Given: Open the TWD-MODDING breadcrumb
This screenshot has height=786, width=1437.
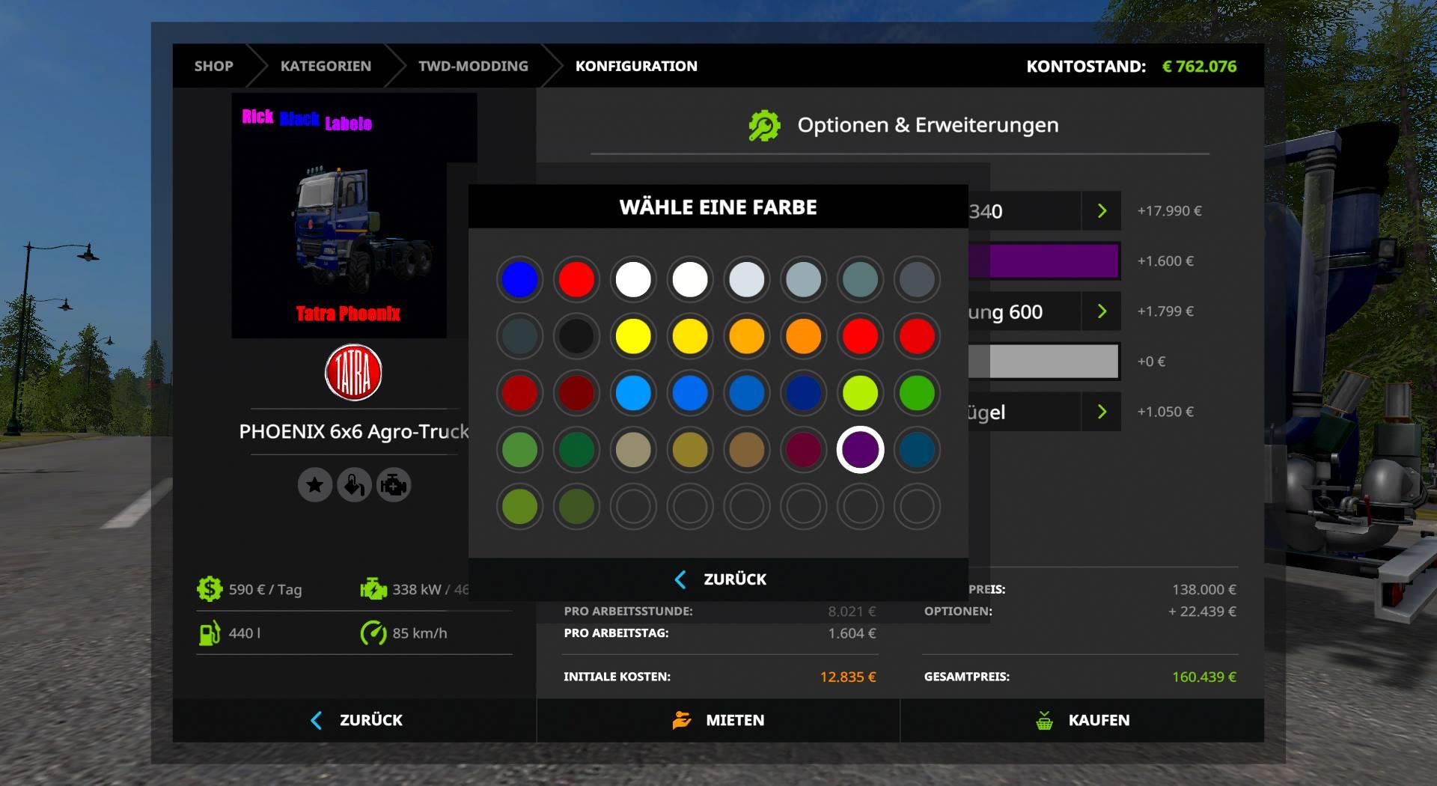Looking at the screenshot, I should (473, 66).
